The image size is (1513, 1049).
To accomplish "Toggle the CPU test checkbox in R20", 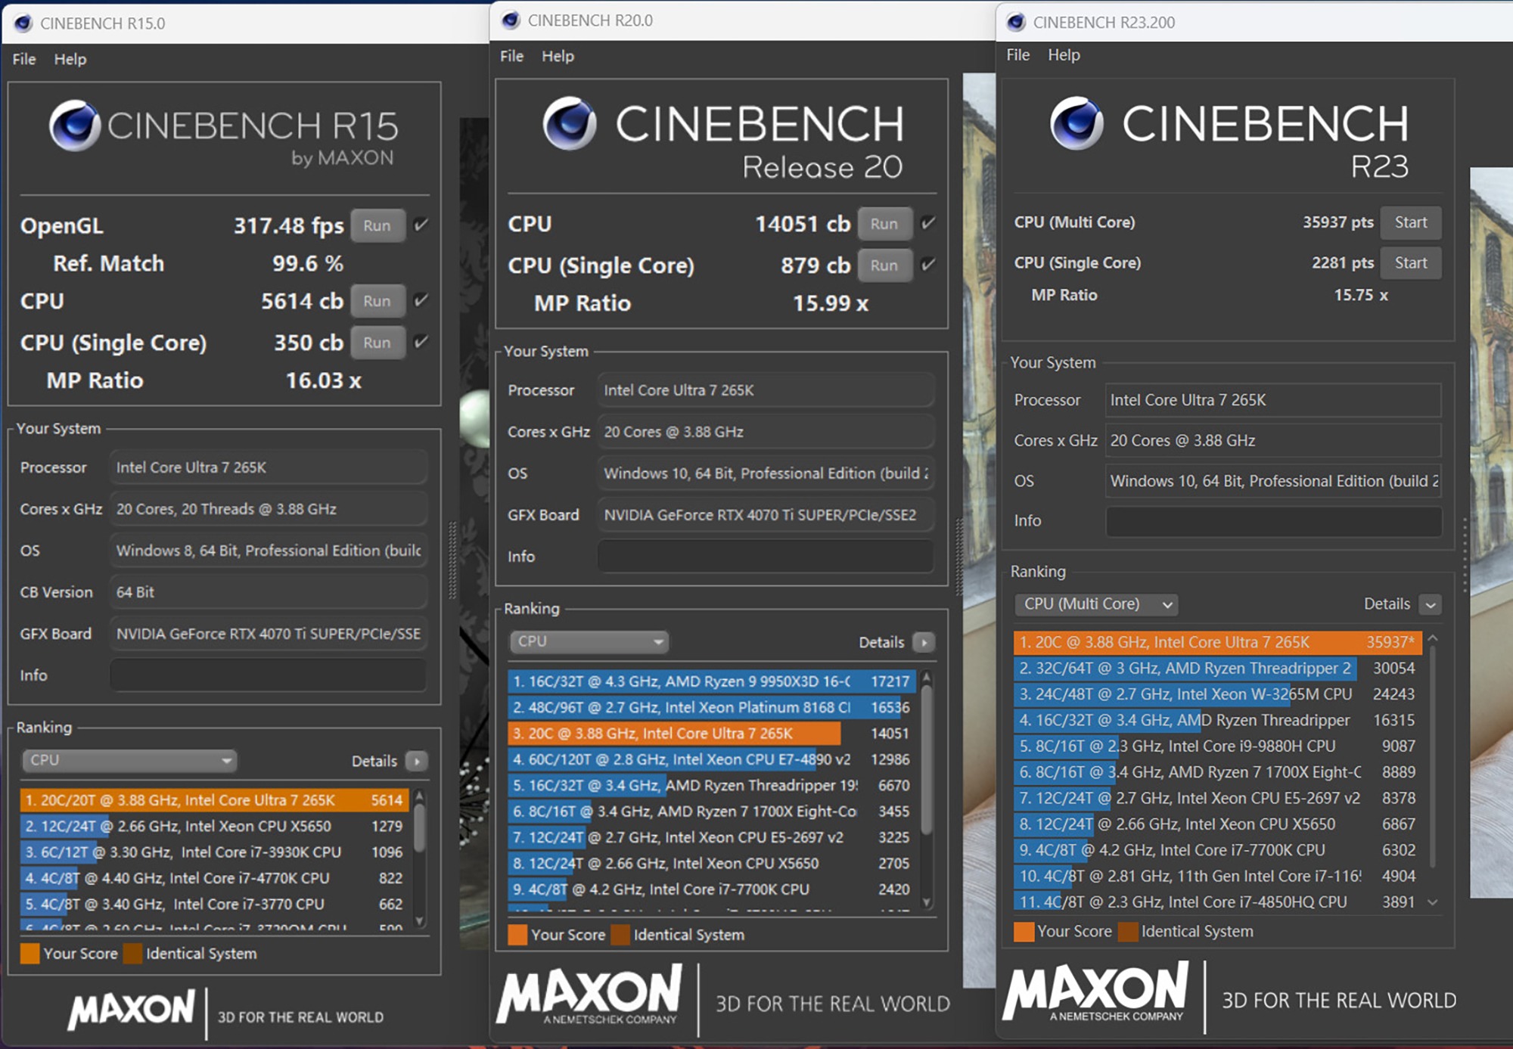I will tap(928, 223).
